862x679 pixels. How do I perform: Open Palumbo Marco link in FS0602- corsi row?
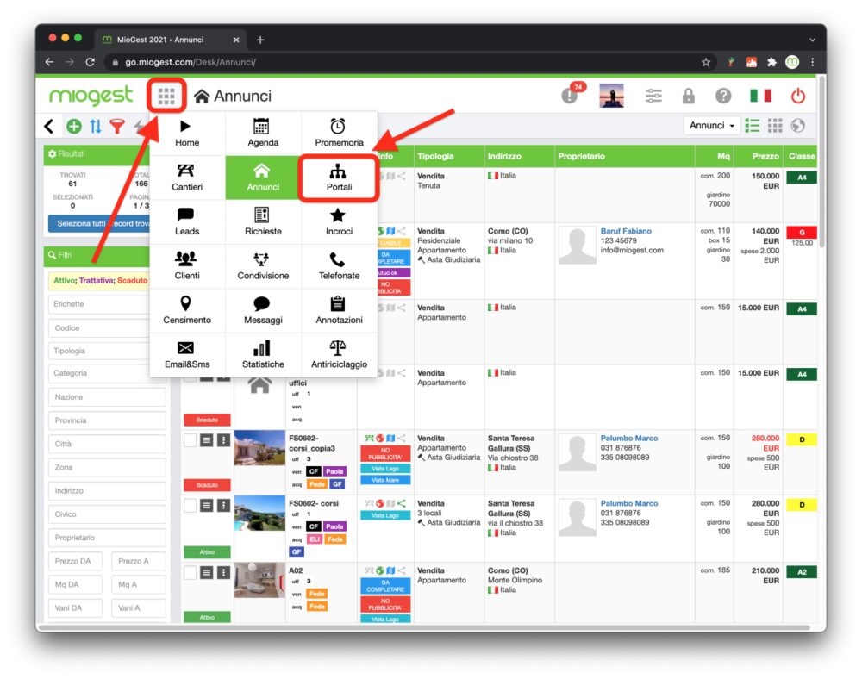pyautogui.click(x=629, y=503)
